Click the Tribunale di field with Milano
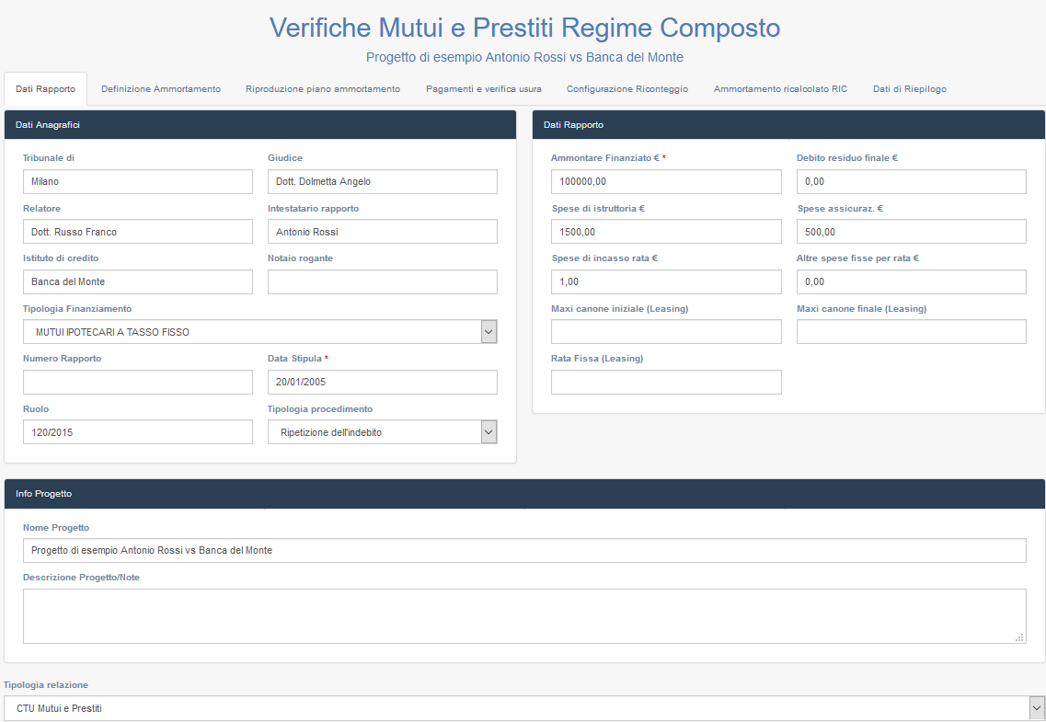 click(x=138, y=181)
